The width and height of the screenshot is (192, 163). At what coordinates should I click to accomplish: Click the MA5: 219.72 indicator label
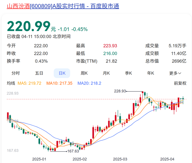pyautogui.click(x=29, y=83)
